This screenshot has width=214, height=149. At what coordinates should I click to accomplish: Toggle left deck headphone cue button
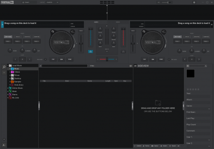click(x=91, y=52)
